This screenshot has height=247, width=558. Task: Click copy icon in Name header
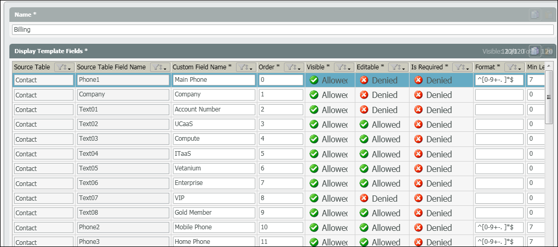pos(535,15)
